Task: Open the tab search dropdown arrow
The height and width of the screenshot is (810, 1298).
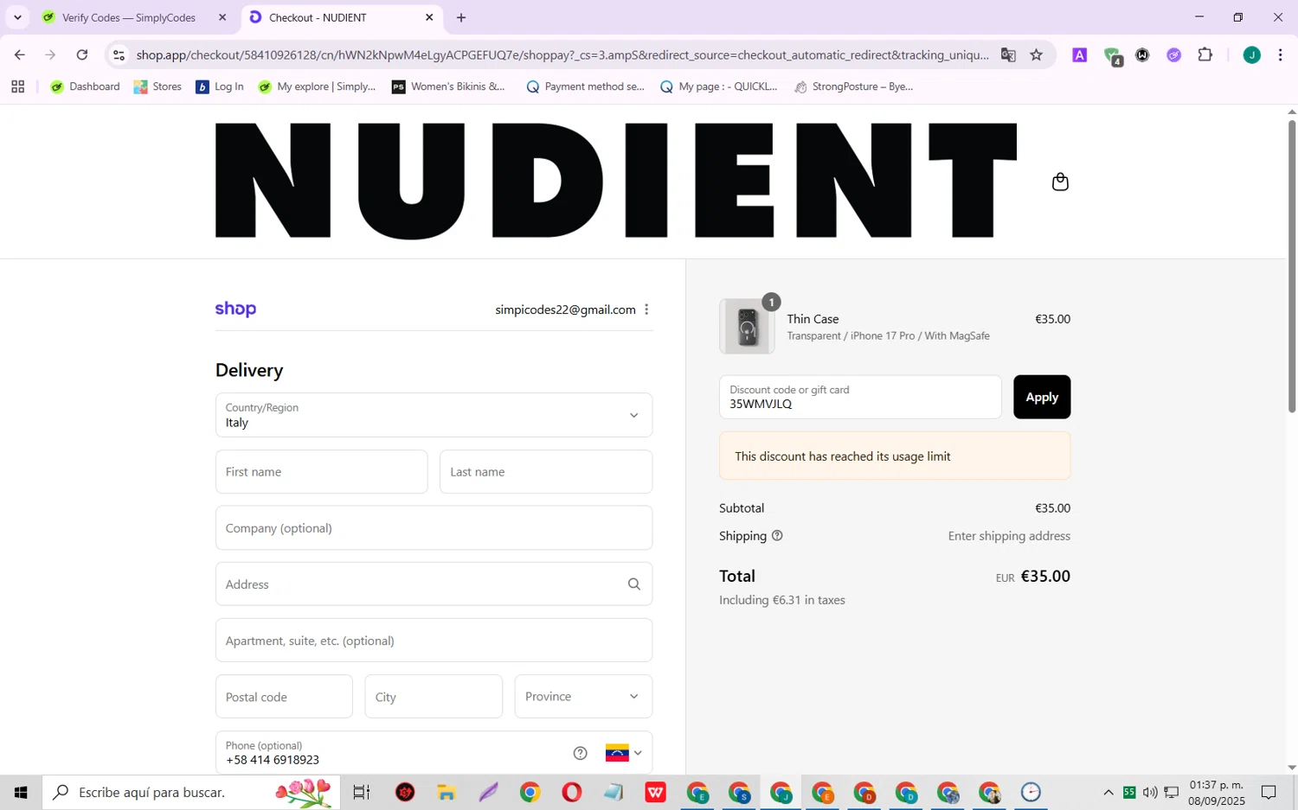Action: (17, 17)
